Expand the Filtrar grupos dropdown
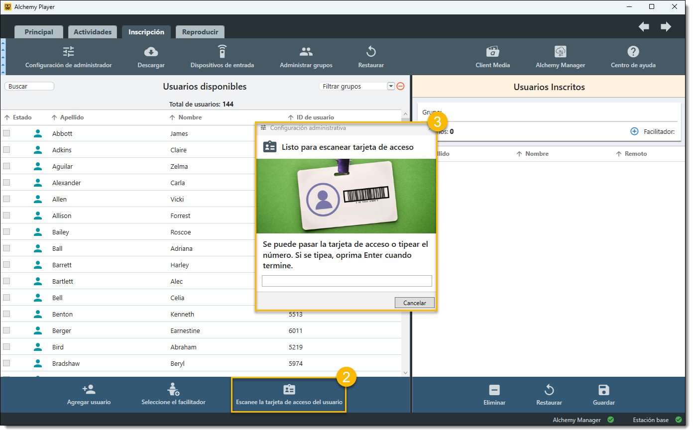 (x=391, y=86)
